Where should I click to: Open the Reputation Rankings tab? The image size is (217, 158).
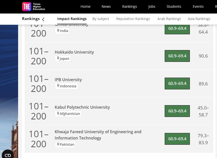pyautogui.click(x=133, y=19)
